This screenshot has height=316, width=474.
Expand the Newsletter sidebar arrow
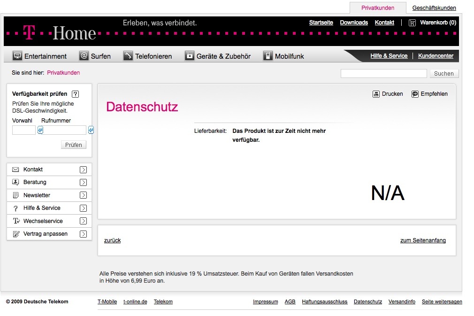83,195
